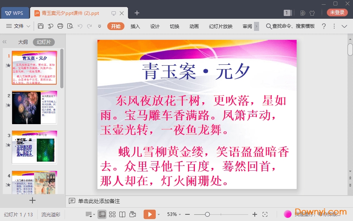
Task: Open the vertical three-dot more menu
Action: pyautogui.click(x=334, y=26)
